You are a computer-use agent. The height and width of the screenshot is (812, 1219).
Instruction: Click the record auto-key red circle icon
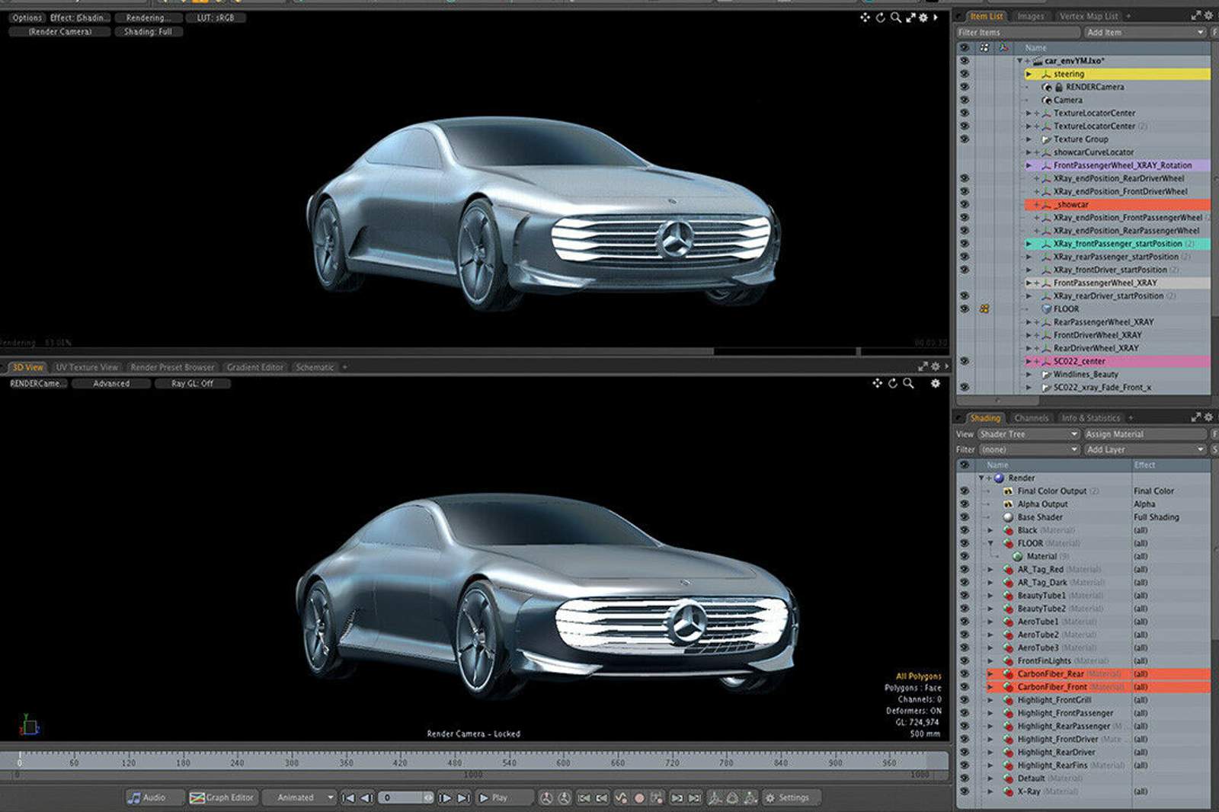click(639, 798)
